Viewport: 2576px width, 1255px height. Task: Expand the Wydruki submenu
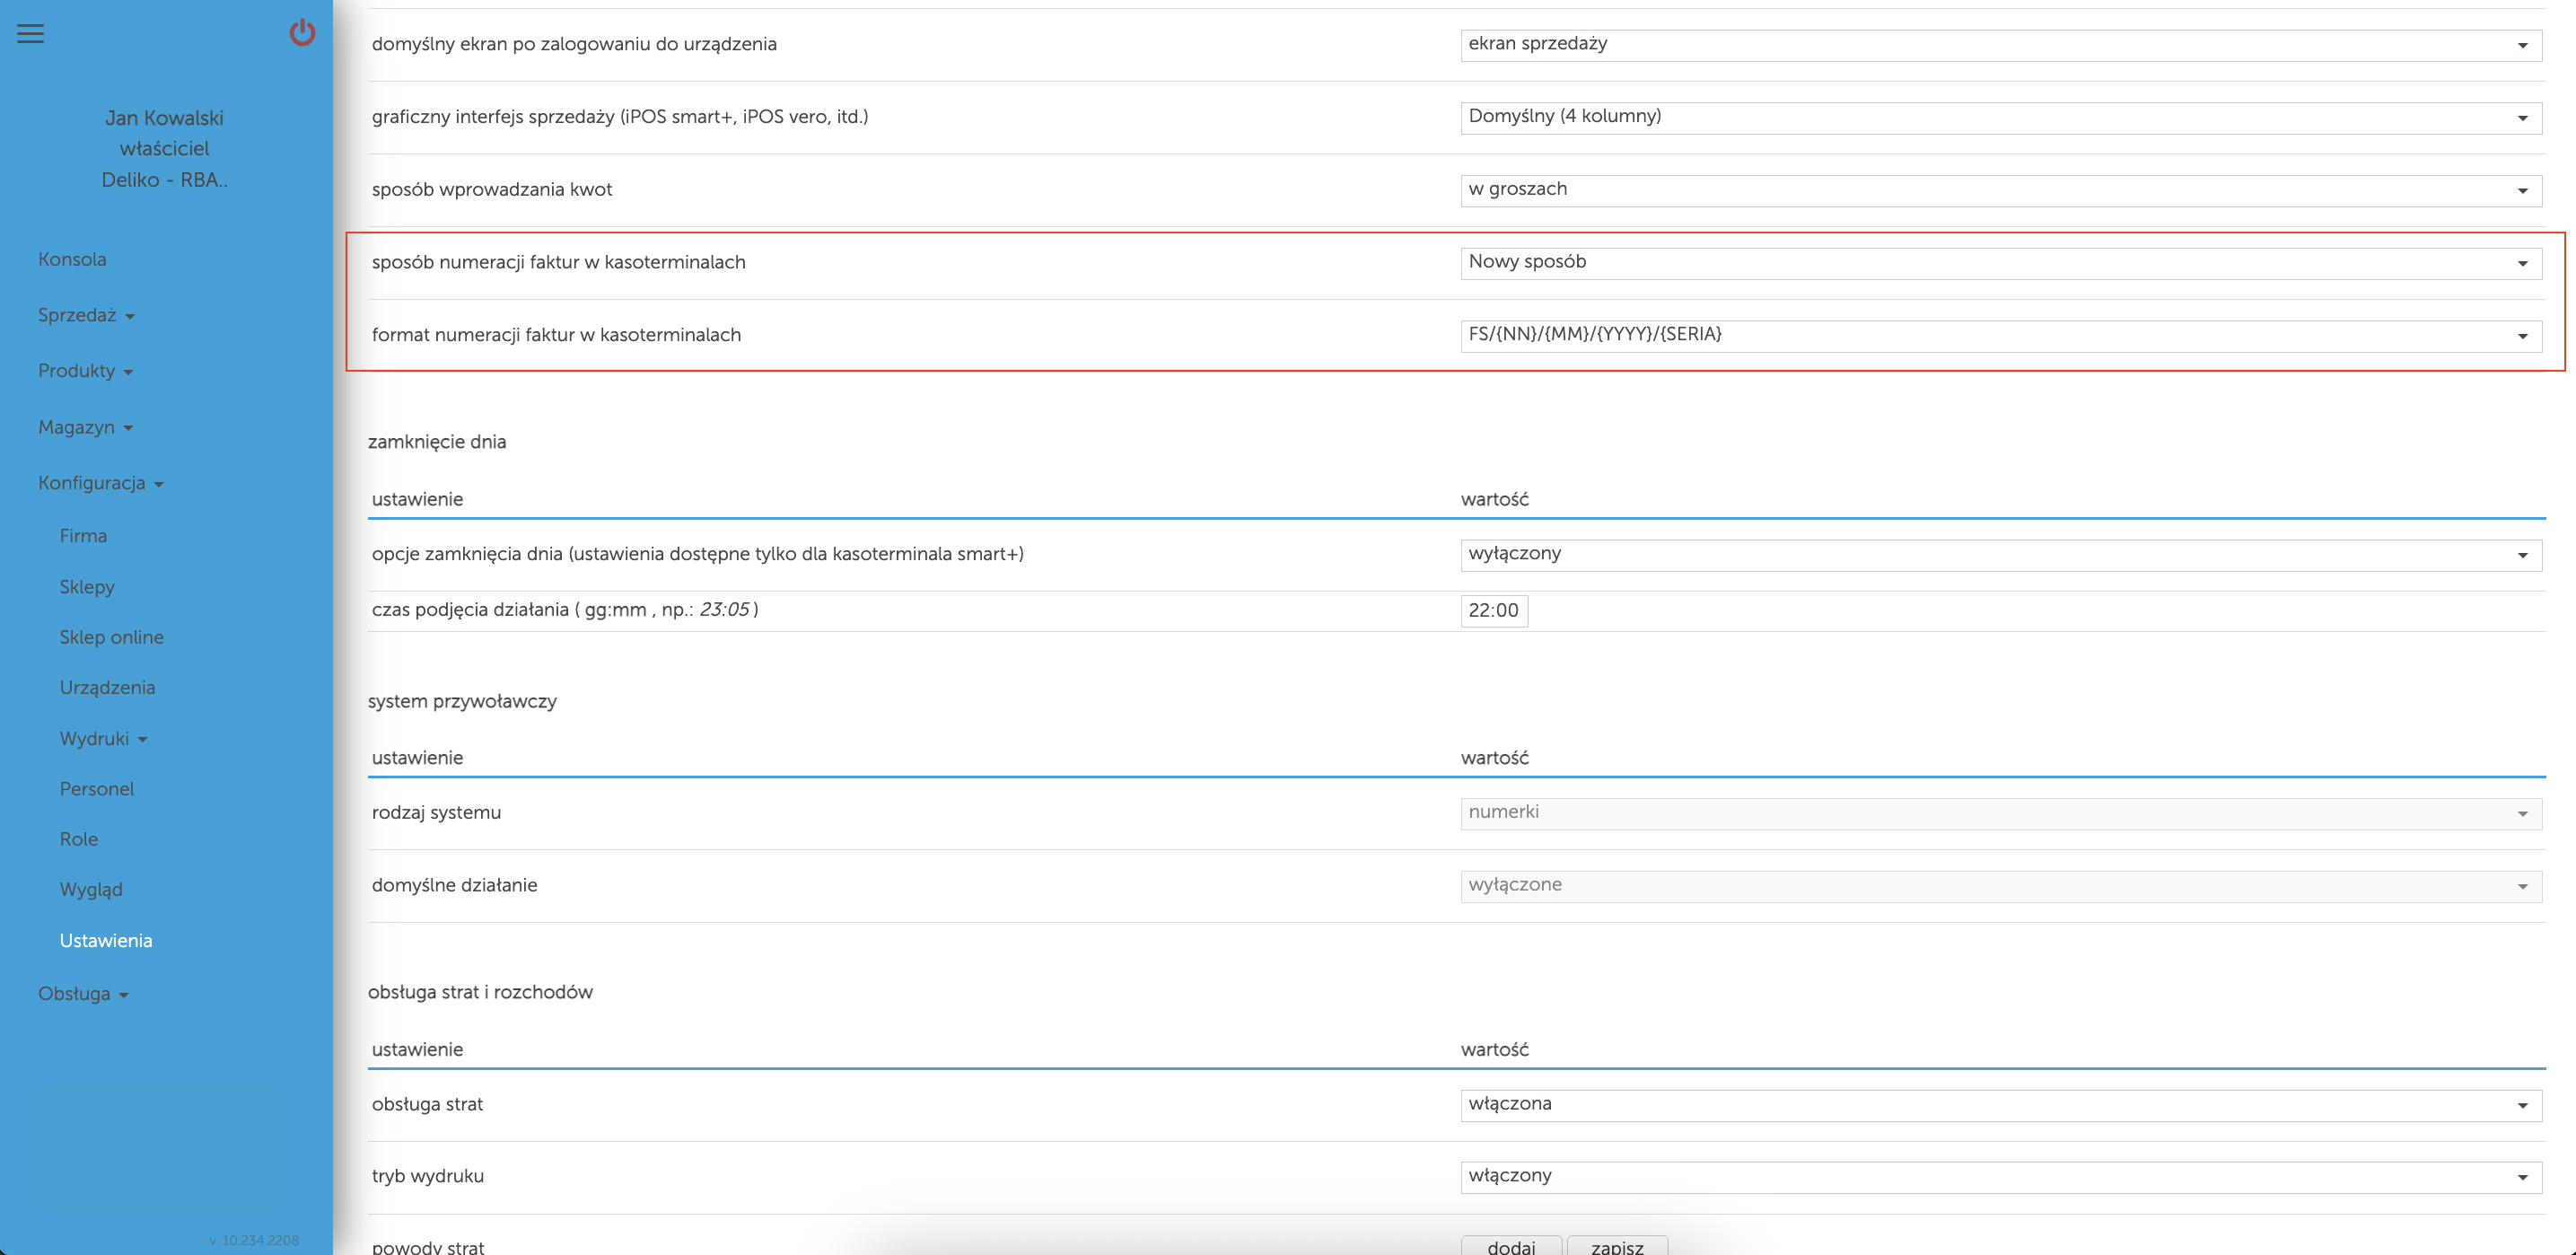(103, 738)
